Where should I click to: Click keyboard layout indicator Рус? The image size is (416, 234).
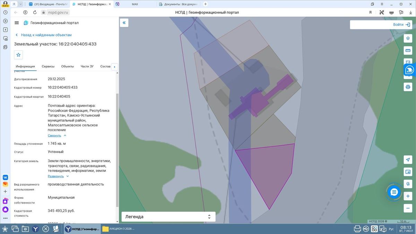[391, 229]
